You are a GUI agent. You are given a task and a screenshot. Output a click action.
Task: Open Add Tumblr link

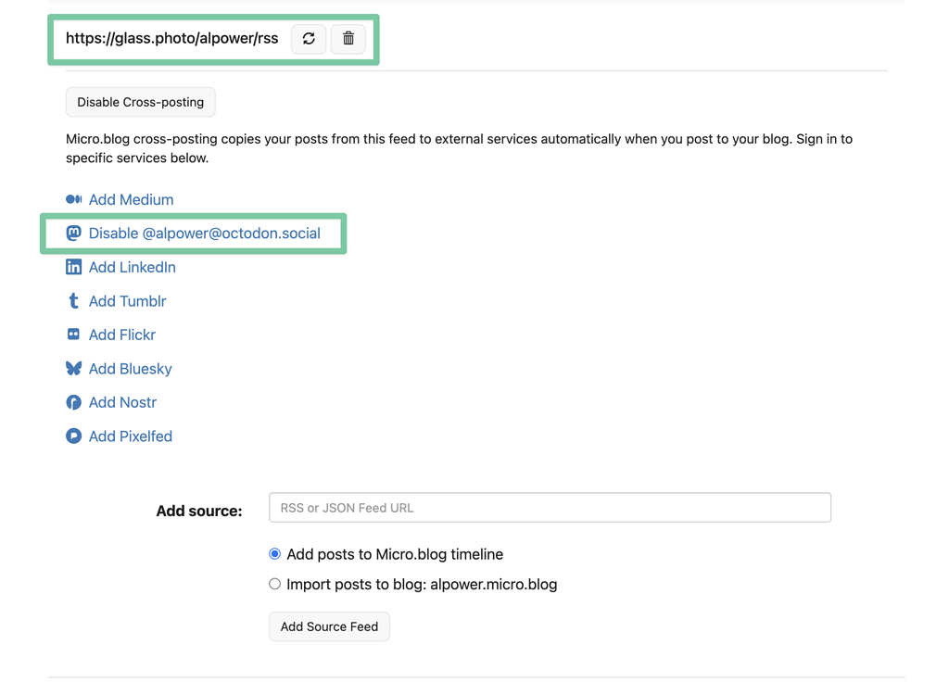(128, 301)
